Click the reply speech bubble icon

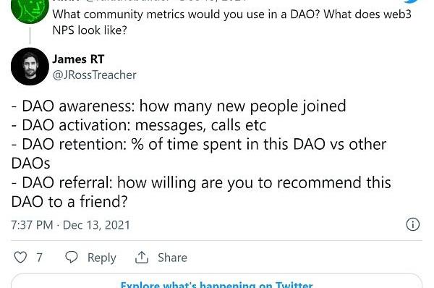71,257
